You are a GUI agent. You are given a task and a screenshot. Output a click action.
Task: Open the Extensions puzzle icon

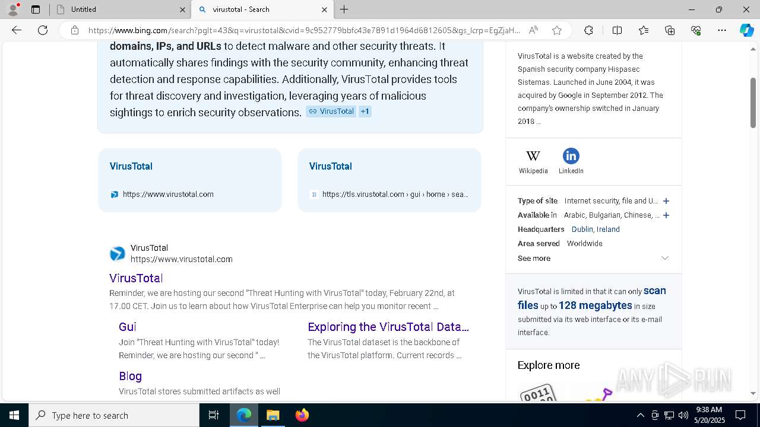click(x=588, y=30)
